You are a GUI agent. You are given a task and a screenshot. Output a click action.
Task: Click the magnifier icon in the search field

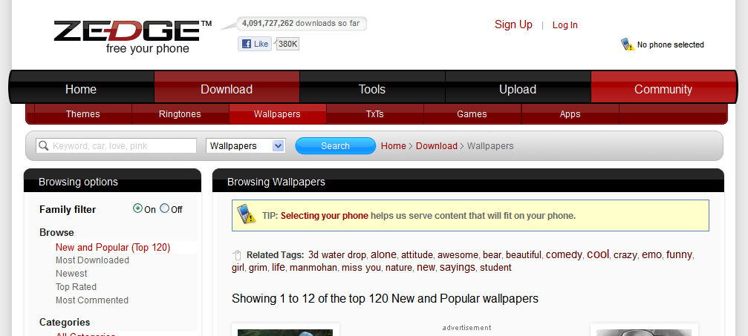(x=43, y=146)
